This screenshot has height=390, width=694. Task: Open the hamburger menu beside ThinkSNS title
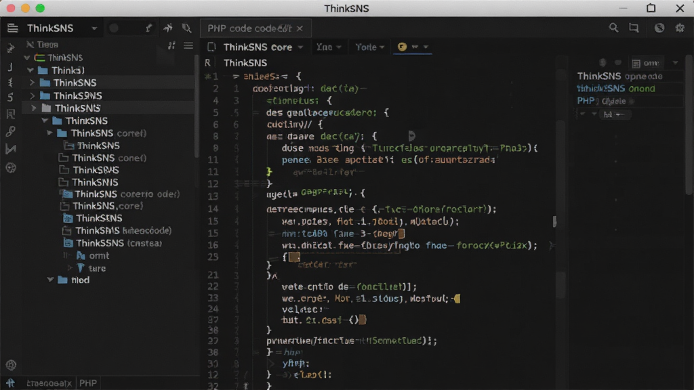pos(12,28)
